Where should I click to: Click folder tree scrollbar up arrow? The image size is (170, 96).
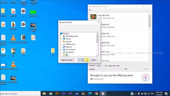click(97, 33)
